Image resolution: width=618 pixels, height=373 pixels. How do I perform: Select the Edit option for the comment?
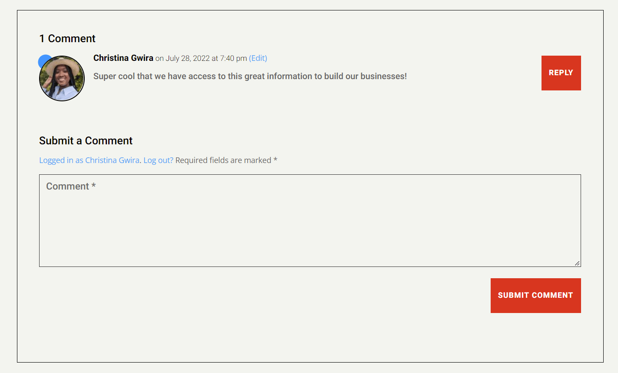[x=258, y=58]
